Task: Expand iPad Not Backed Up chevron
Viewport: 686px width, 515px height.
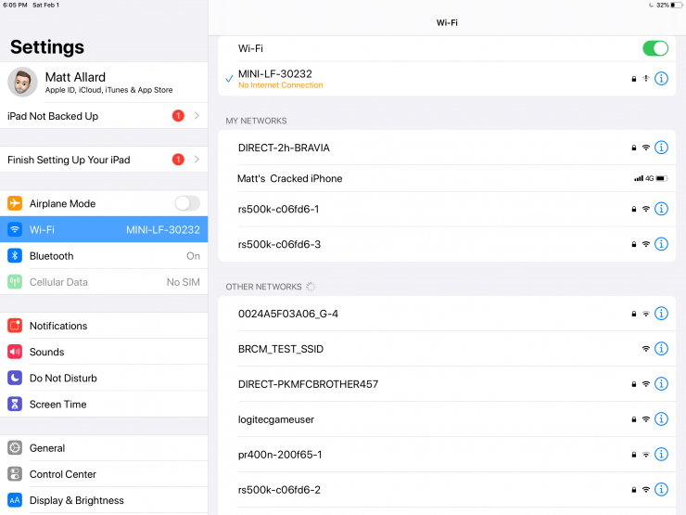Action: pos(197,116)
